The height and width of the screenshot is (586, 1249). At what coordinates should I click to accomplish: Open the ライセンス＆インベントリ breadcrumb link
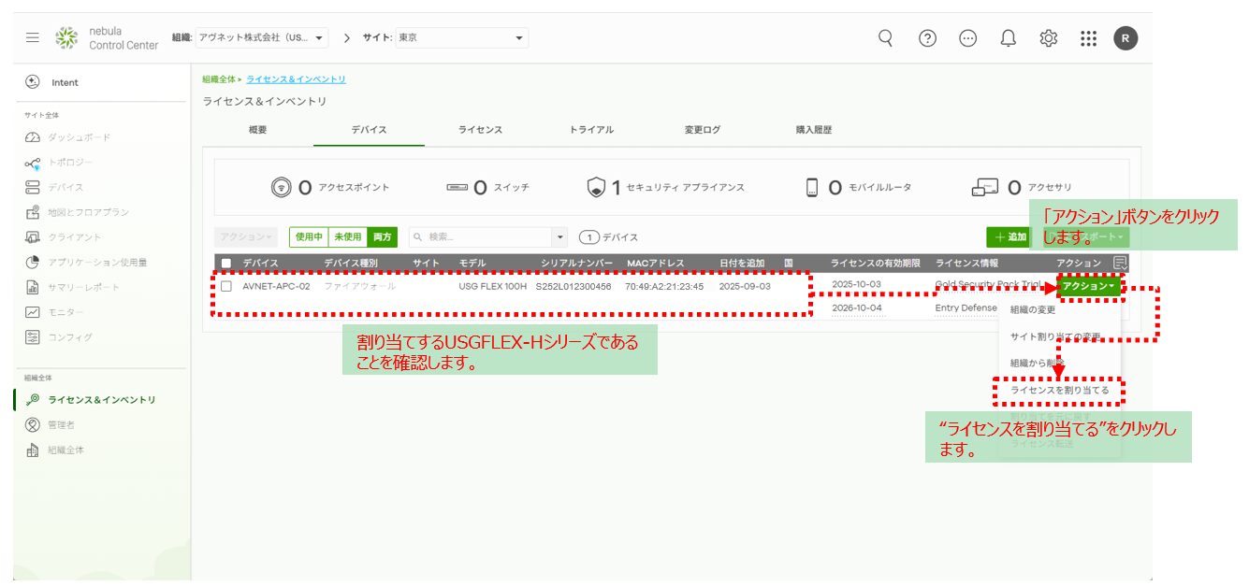(296, 79)
